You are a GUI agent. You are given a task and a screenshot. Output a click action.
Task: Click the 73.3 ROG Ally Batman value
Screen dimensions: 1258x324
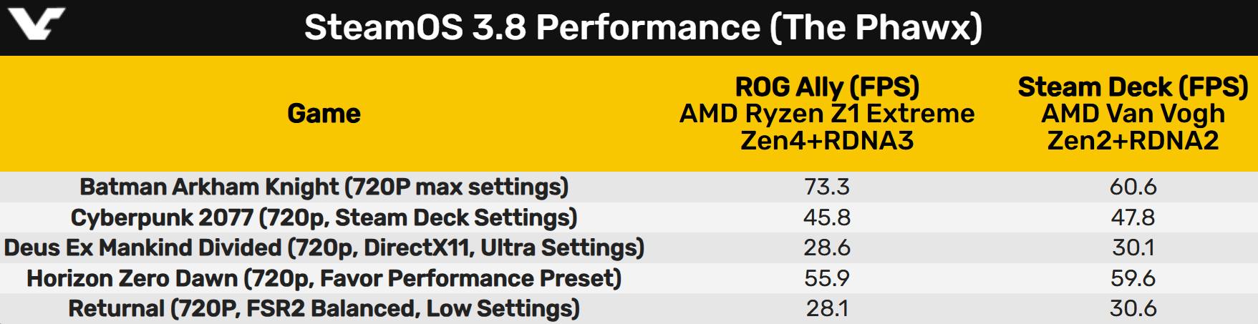pyautogui.click(x=827, y=187)
